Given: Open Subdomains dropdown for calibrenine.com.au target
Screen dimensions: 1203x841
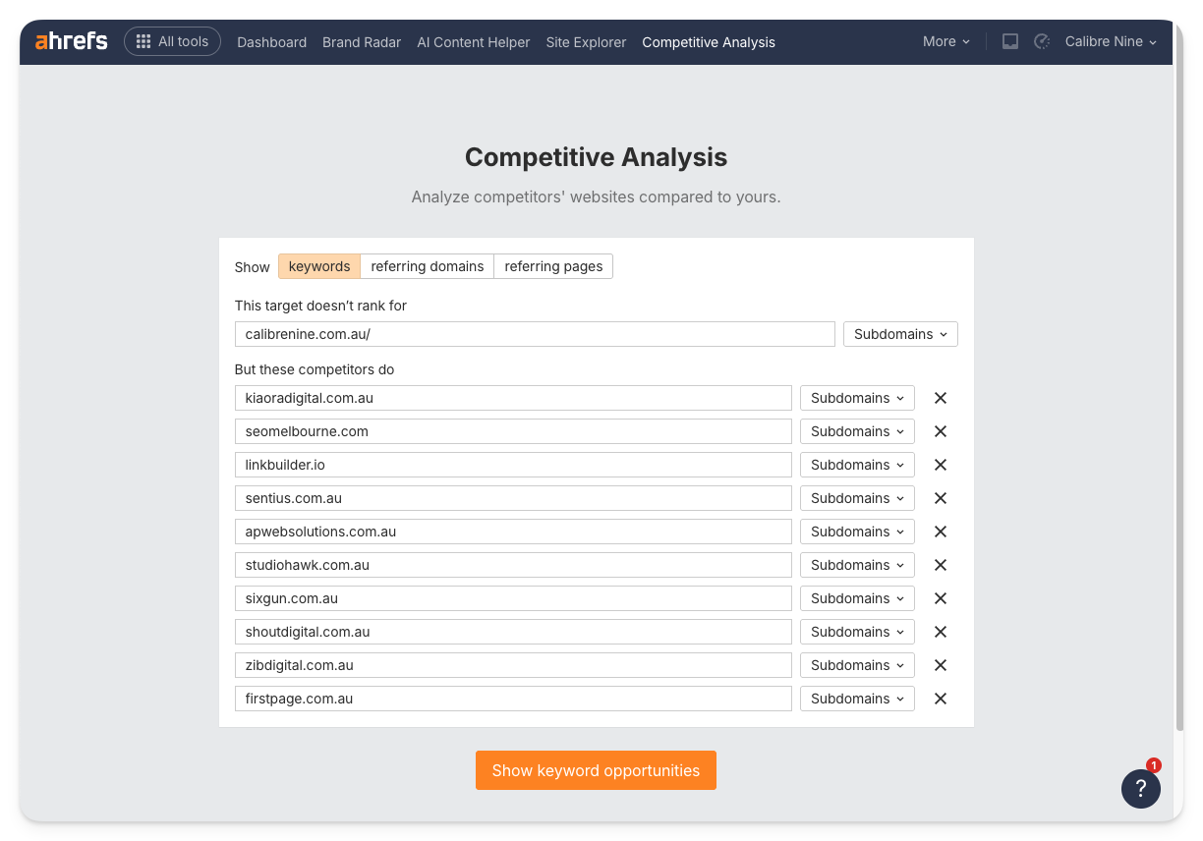Looking at the screenshot, I should click(899, 334).
